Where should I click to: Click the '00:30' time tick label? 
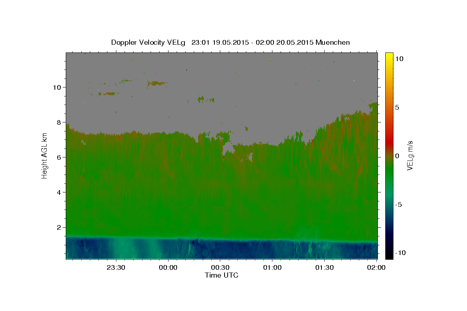tap(220, 267)
